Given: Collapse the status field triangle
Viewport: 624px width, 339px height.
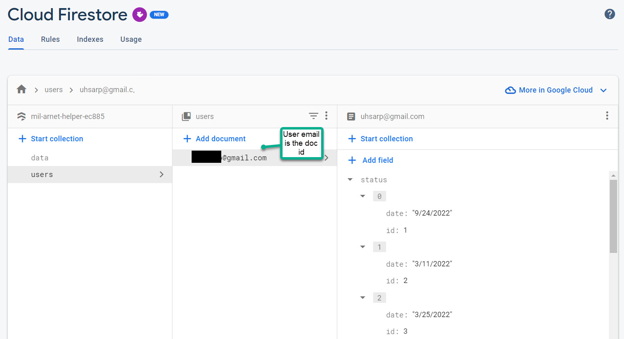Looking at the screenshot, I should coord(350,179).
